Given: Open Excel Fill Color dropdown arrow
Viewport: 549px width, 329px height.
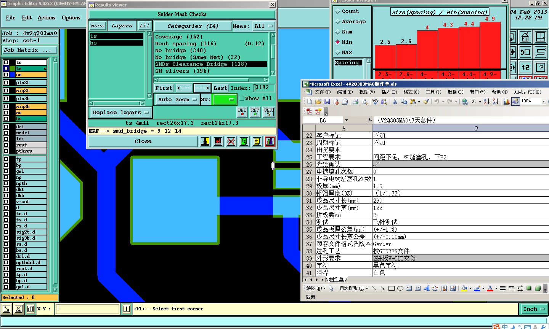Looking at the screenshot, I should point(470,289).
